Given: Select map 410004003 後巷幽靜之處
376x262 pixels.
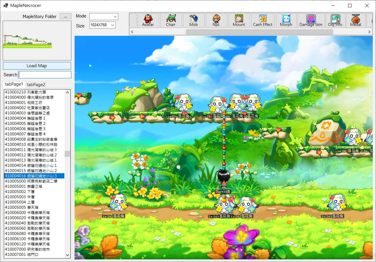Looking at the screenshot, I should tap(34, 113).
